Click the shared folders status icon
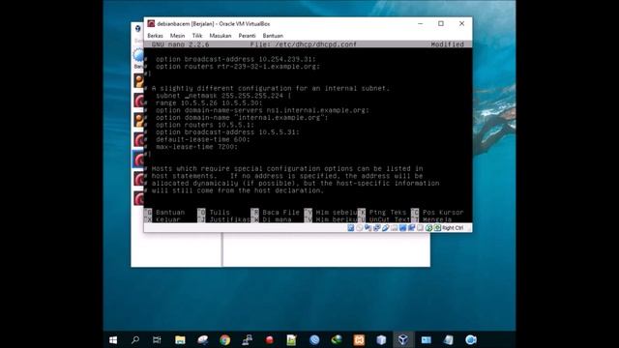Screen dimensions: 619x348 point(394,228)
